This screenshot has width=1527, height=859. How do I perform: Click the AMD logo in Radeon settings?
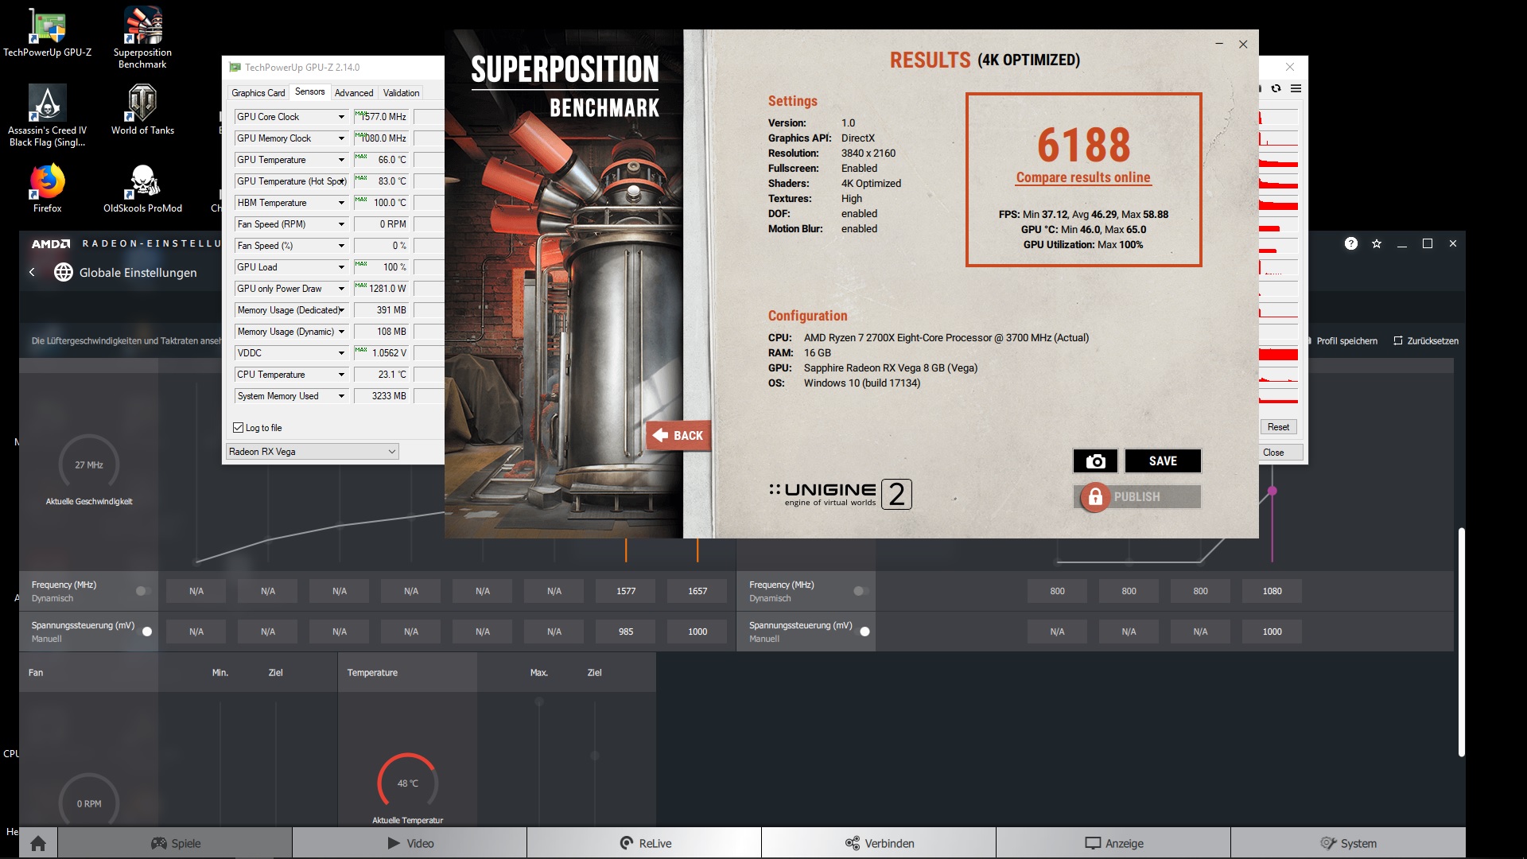51,243
